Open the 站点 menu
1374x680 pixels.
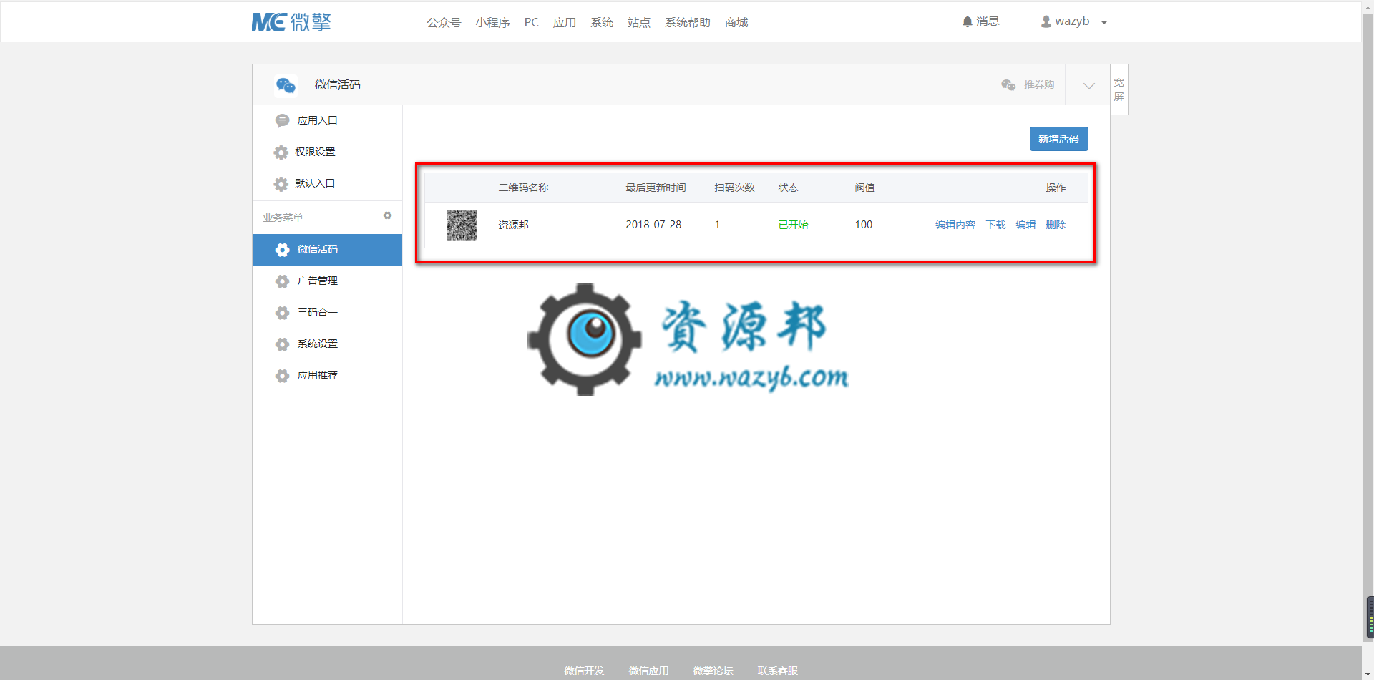coord(638,22)
